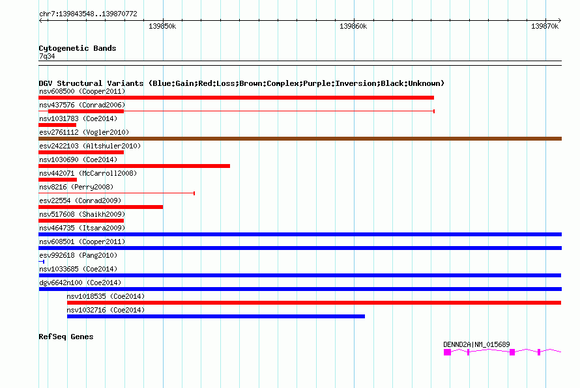Click the nsv1032716 (Coe2014) label

click(x=106, y=310)
